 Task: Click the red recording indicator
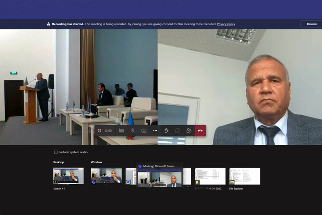point(99,131)
